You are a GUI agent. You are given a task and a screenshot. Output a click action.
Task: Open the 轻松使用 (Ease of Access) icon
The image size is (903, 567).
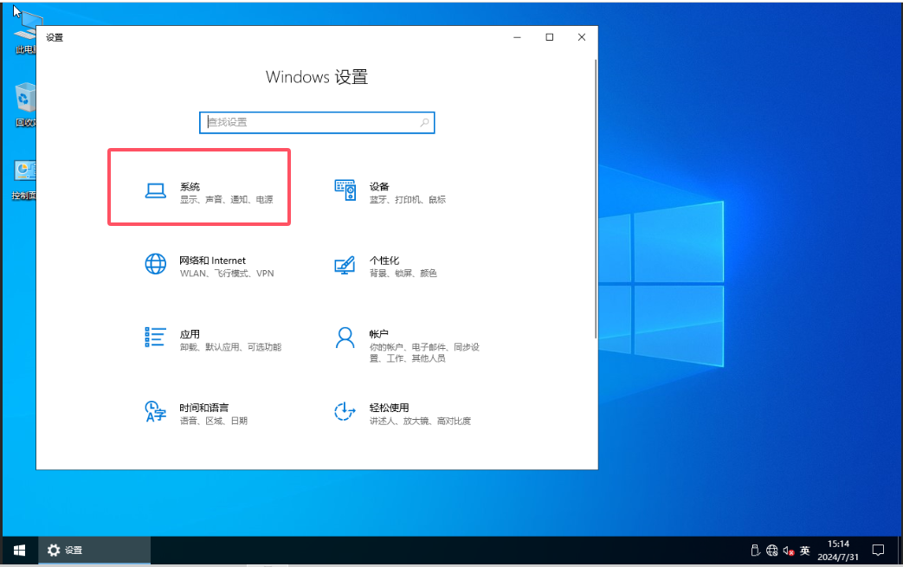point(345,411)
